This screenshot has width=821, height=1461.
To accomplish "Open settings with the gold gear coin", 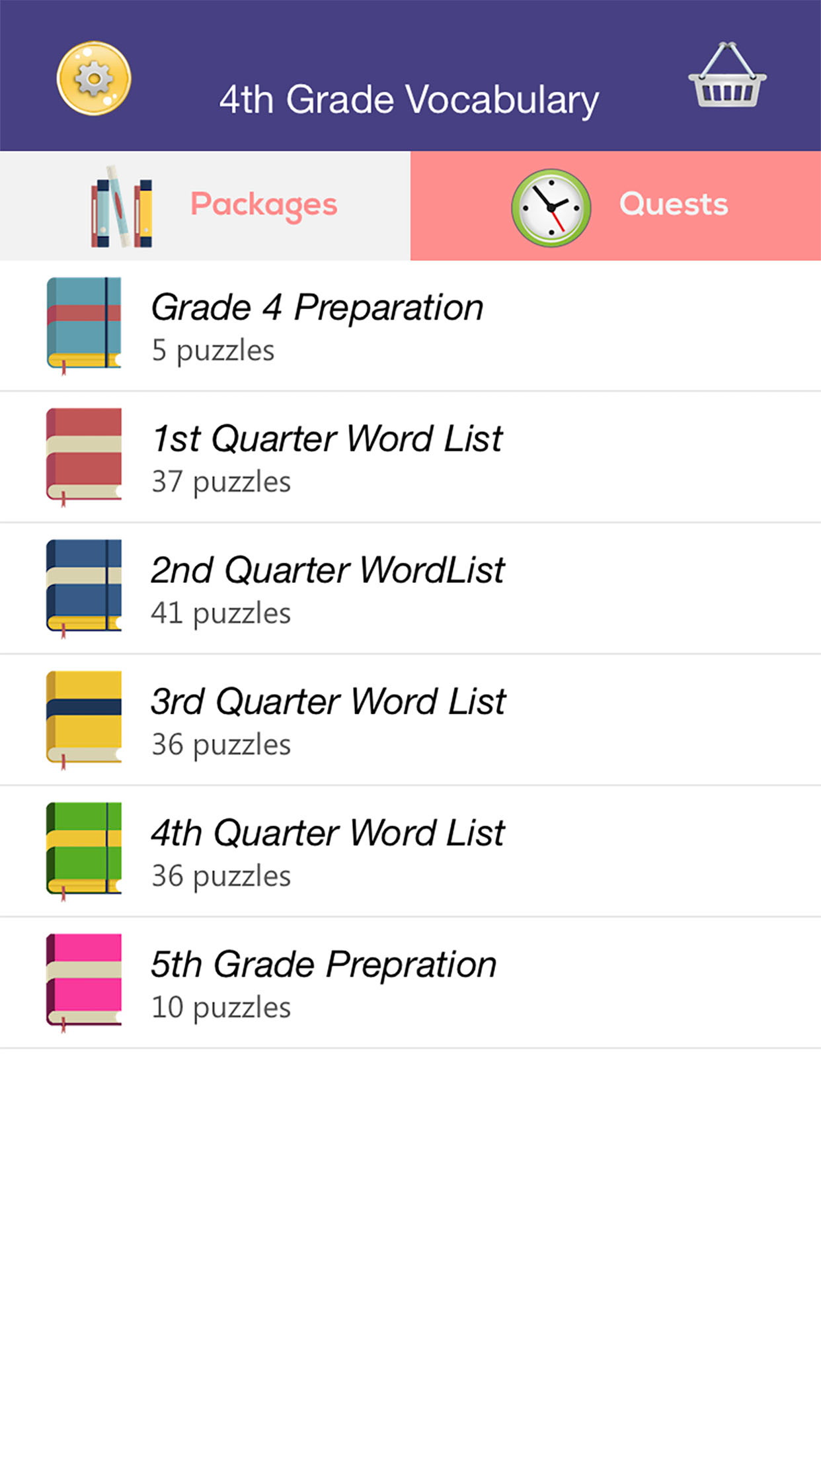I will coord(94,79).
